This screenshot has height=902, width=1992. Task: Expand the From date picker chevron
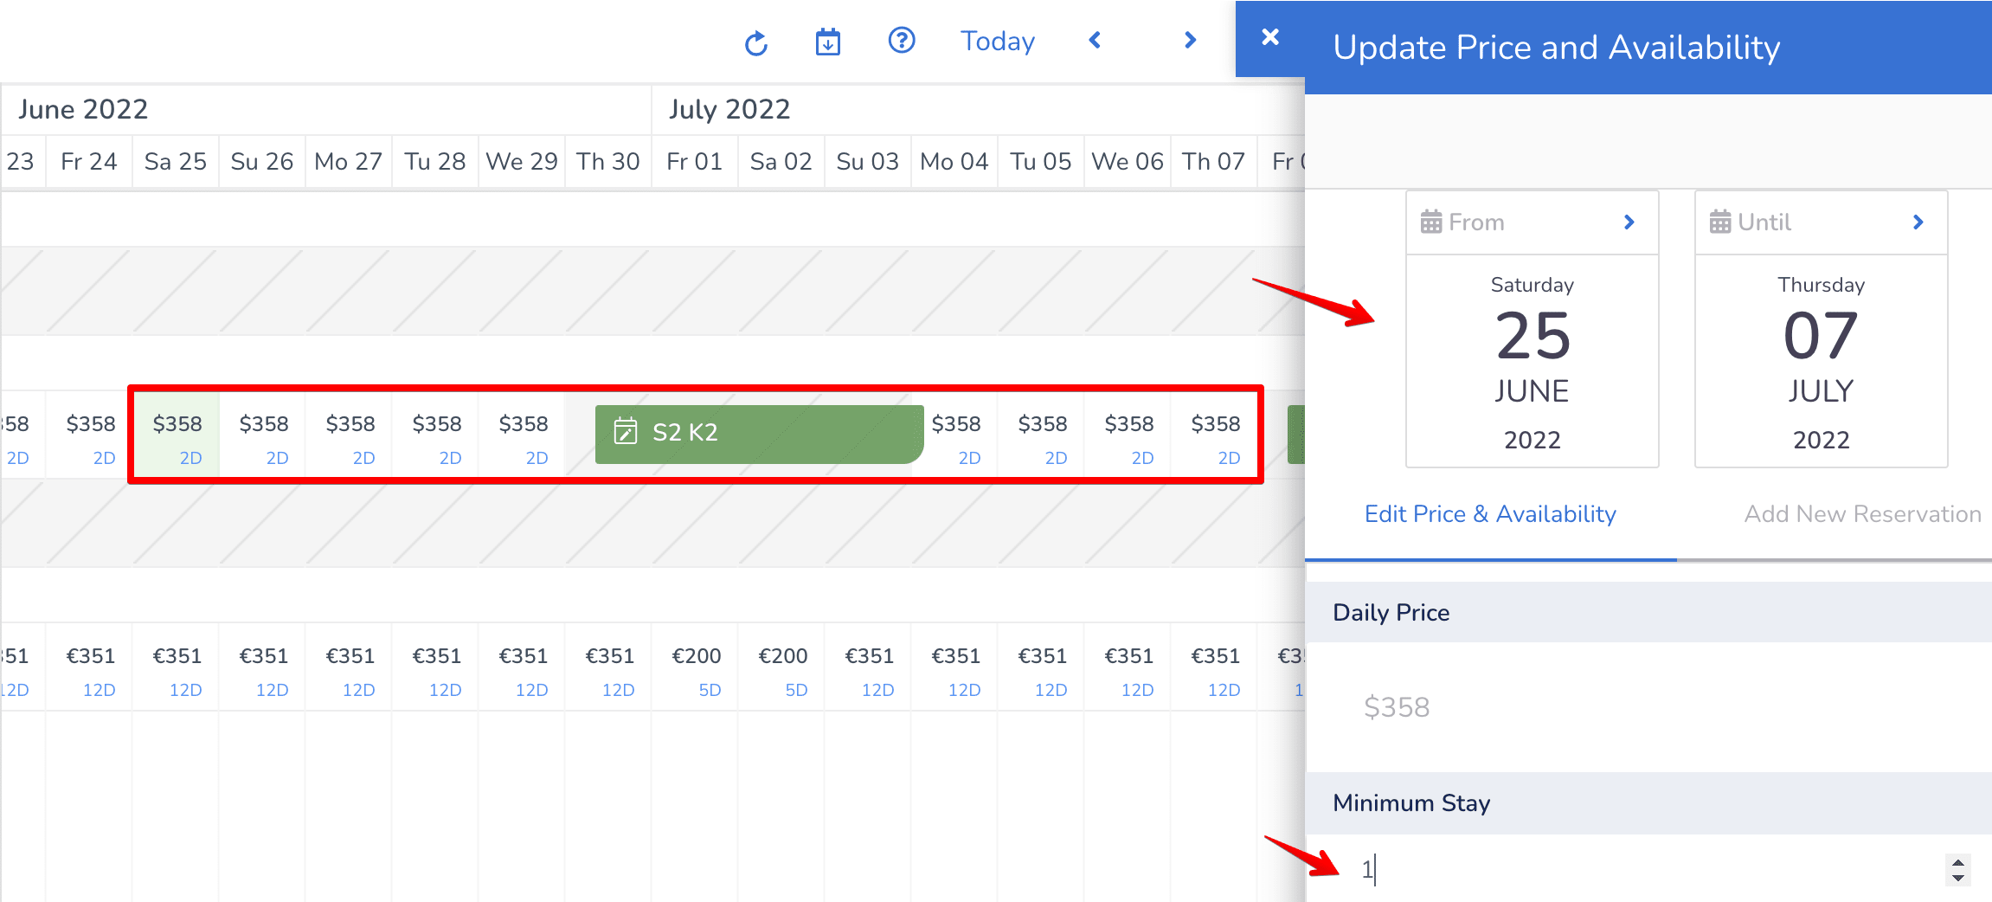[x=1629, y=222]
